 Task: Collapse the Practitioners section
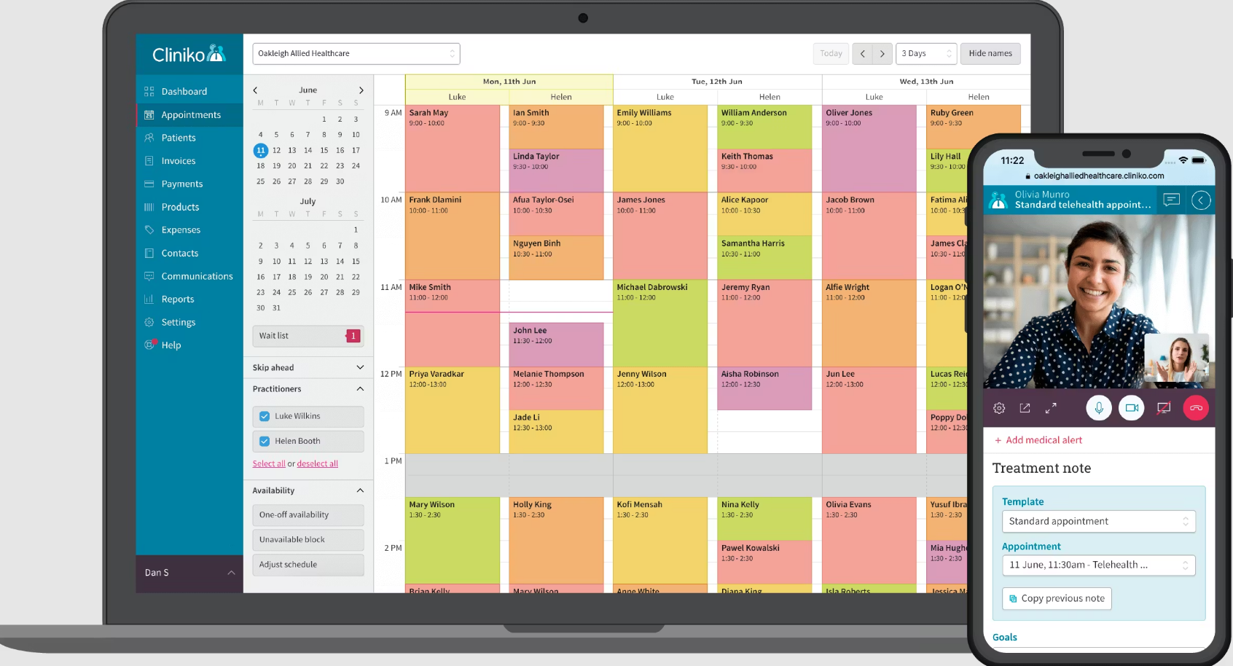[x=360, y=389]
